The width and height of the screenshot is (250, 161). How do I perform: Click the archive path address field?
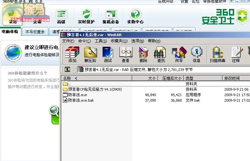pos(164,69)
